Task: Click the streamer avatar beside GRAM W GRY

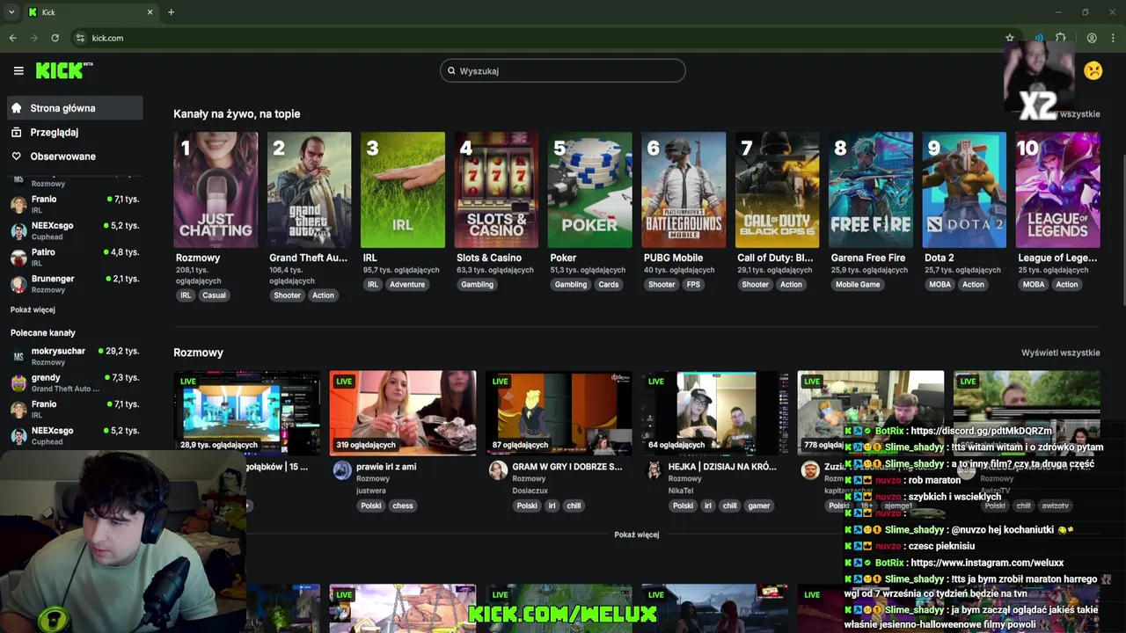Action: coord(498,470)
